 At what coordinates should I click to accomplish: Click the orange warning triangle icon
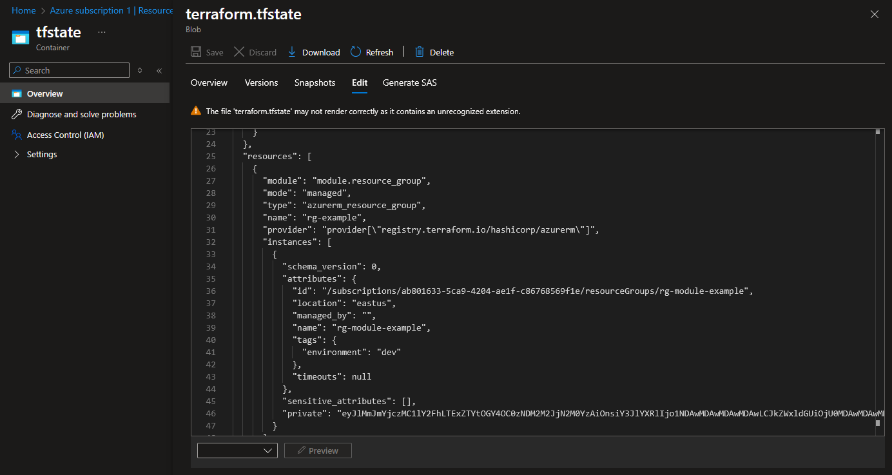click(x=196, y=111)
